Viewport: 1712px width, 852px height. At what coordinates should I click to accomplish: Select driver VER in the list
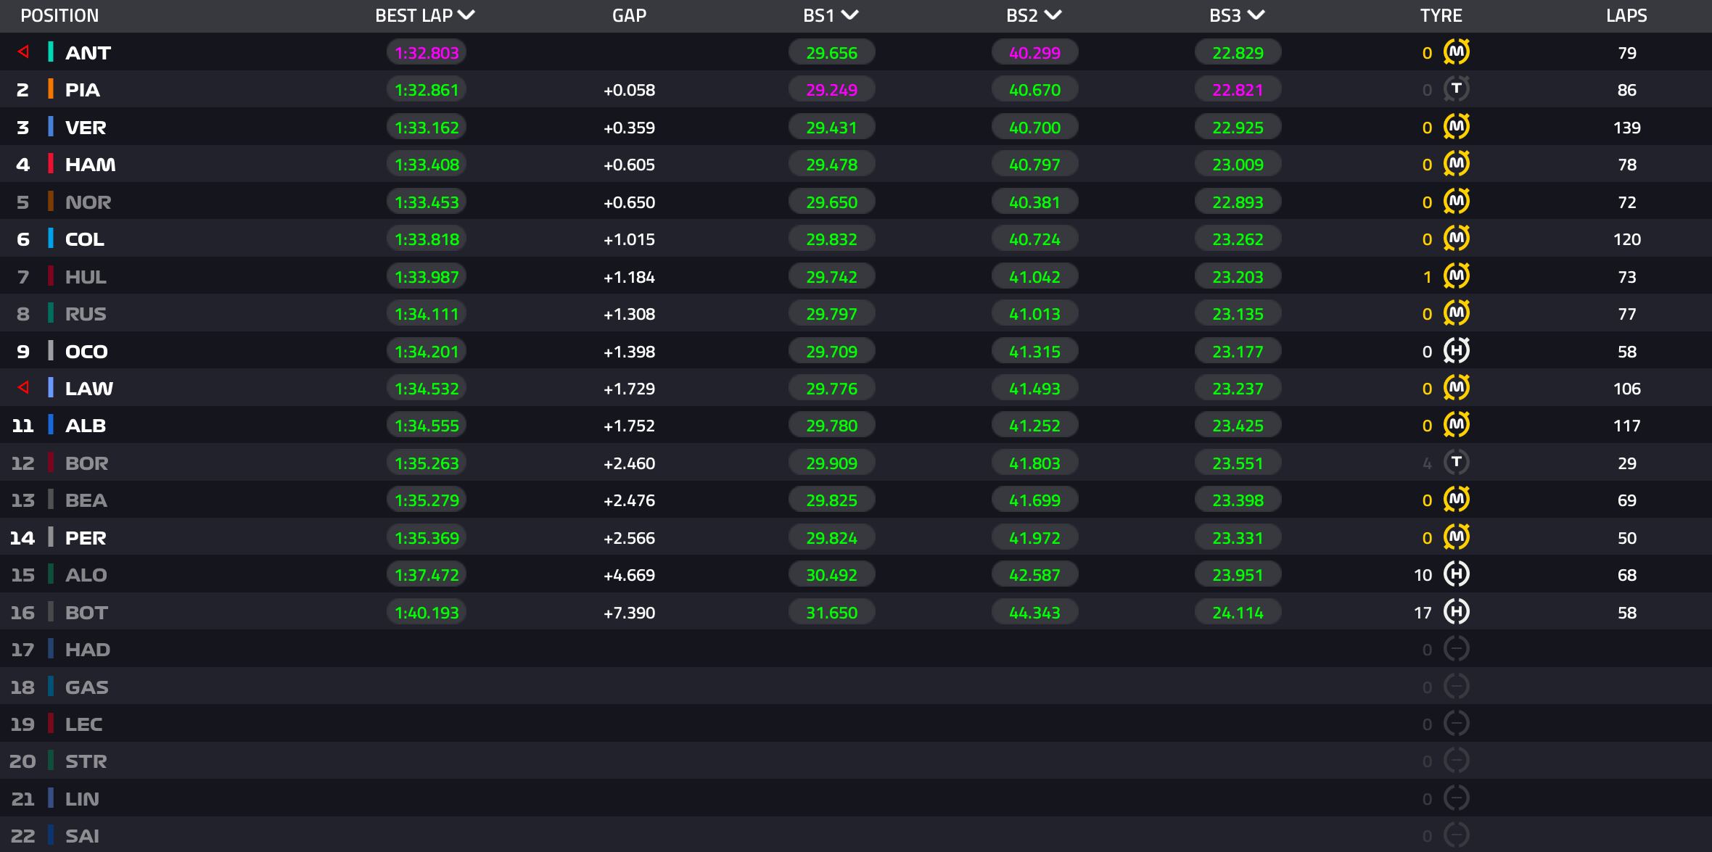coord(86,128)
